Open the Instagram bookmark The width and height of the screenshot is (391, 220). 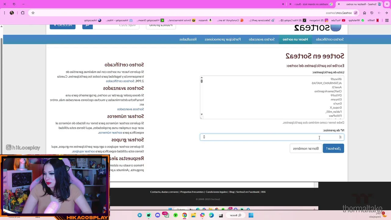click(318, 20)
